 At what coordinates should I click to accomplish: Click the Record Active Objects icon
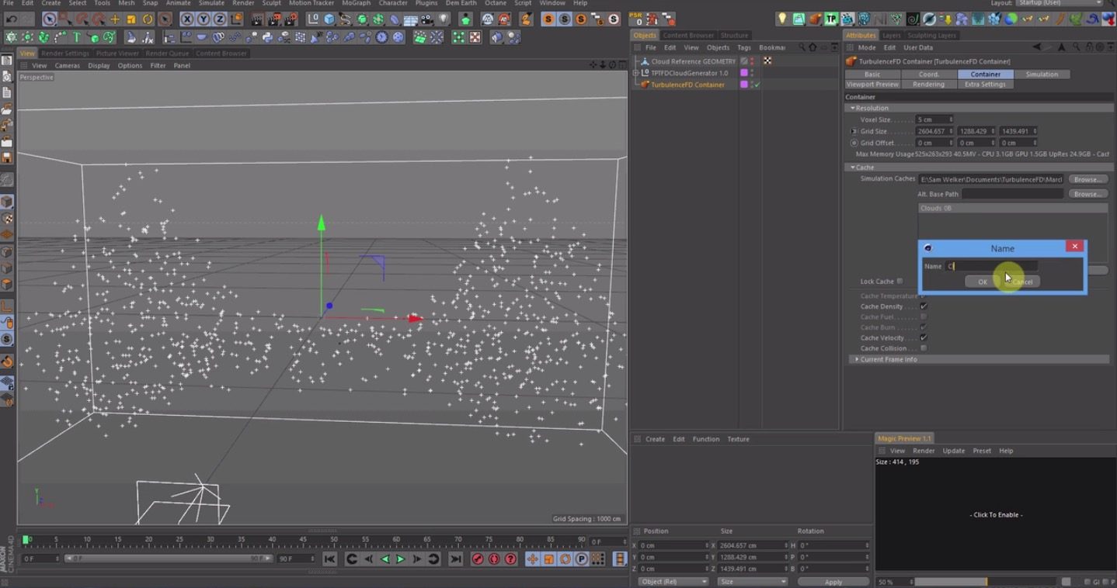(478, 559)
